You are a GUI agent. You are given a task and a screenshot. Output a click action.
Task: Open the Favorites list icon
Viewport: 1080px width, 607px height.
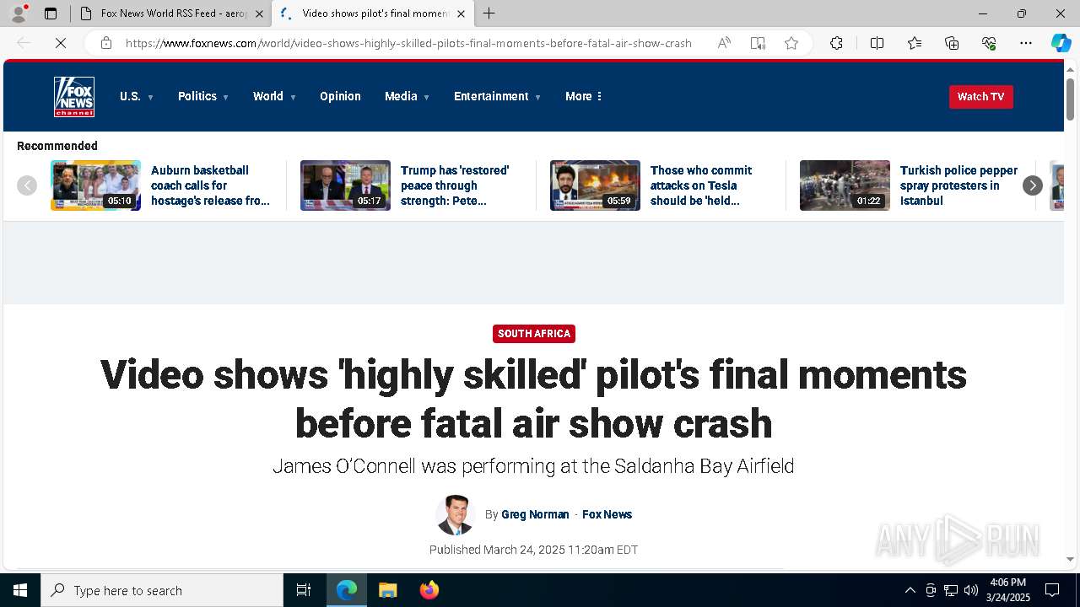tap(915, 43)
